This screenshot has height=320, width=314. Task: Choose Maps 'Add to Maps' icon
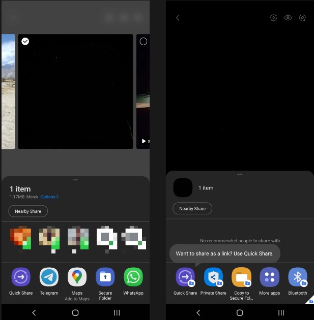pyautogui.click(x=77, y=277)
